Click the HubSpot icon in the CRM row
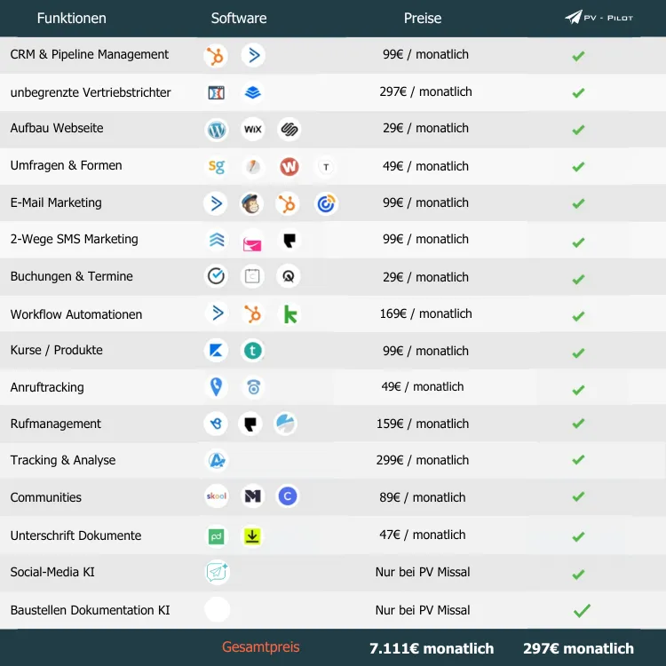The image size is (666, 666). coord(216,56)
